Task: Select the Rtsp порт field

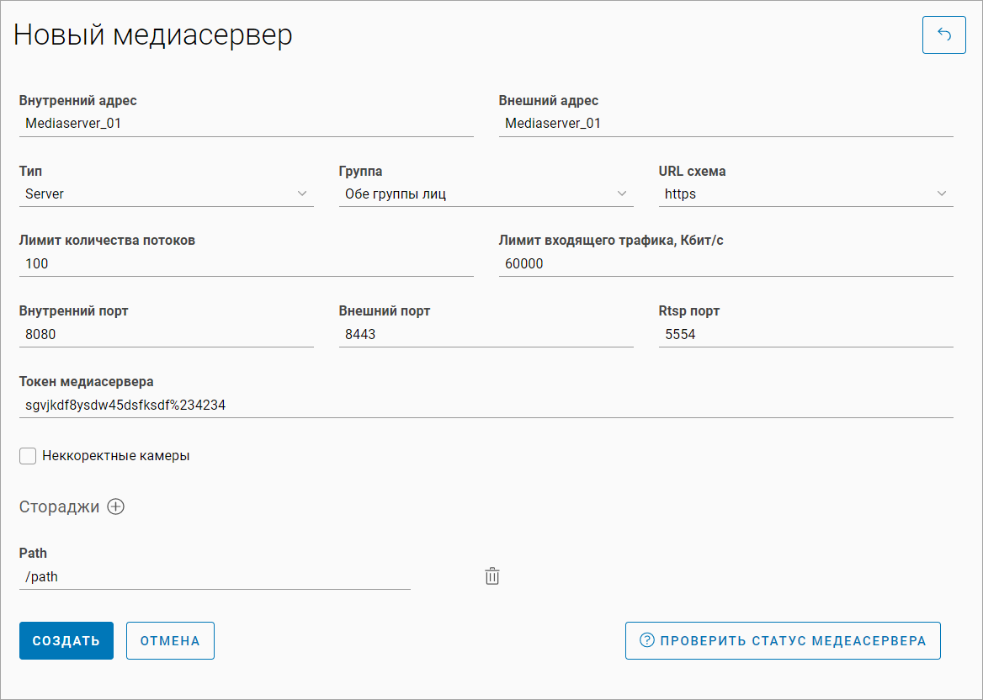Action: pos(805,334)
